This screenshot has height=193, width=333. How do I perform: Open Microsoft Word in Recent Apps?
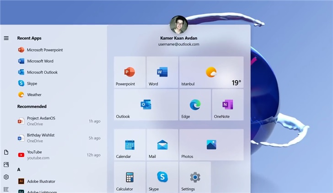coord(36,61)
